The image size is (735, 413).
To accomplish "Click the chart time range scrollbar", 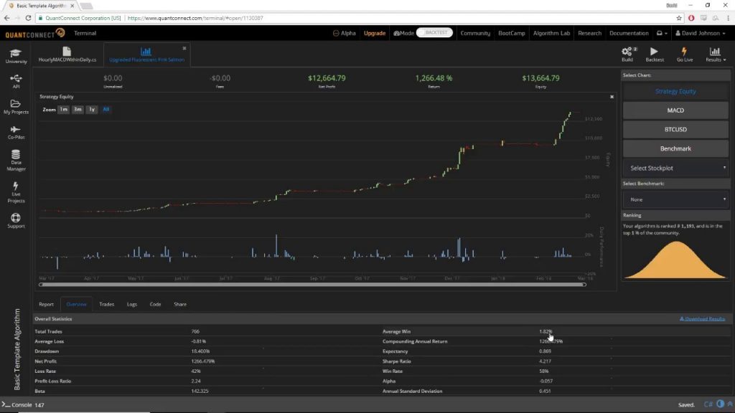I will click(312, 285).
